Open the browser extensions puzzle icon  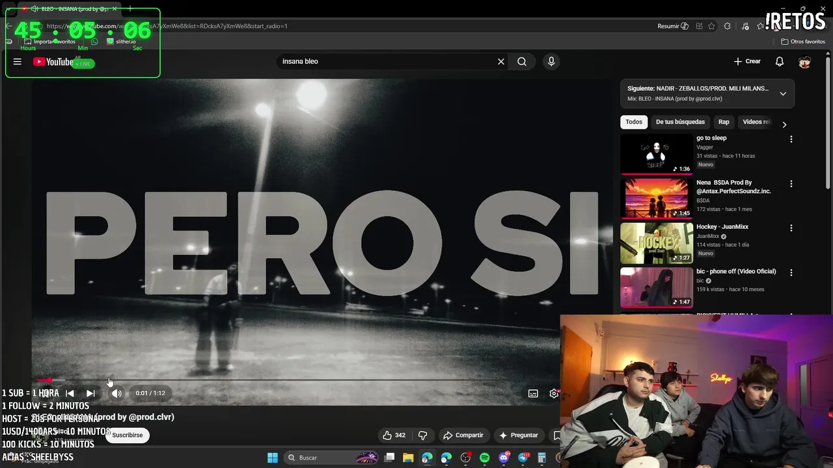click(x=728, y=26)
